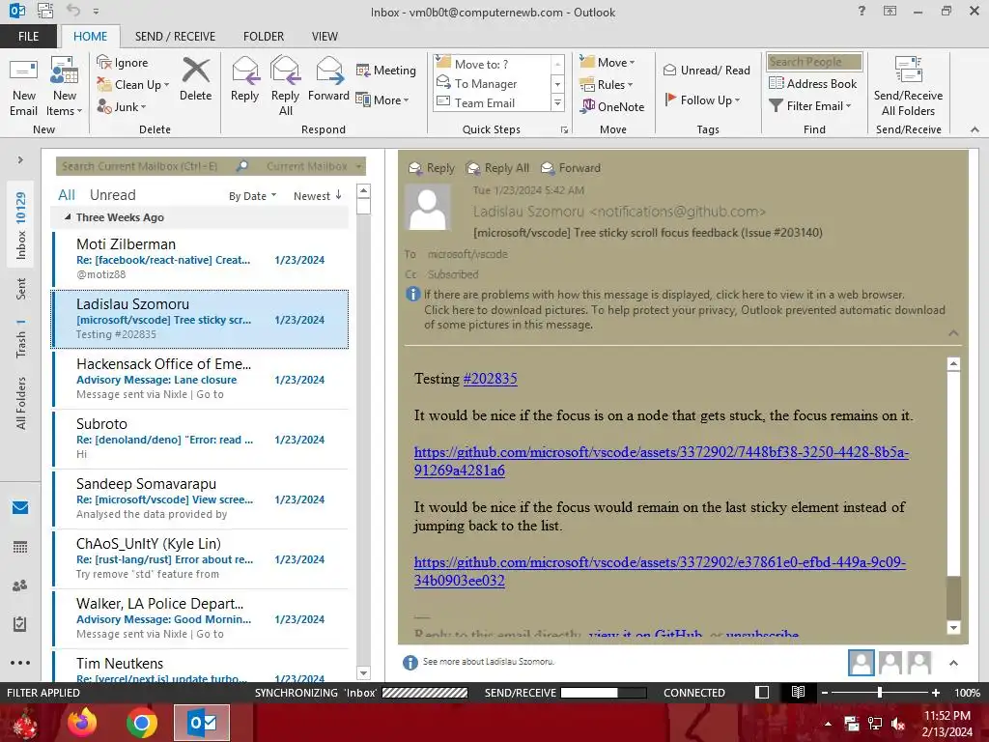Open the Current Mailbox scope dropdown
This screenshot has height=742, width=989.
(x=314, y=166)
